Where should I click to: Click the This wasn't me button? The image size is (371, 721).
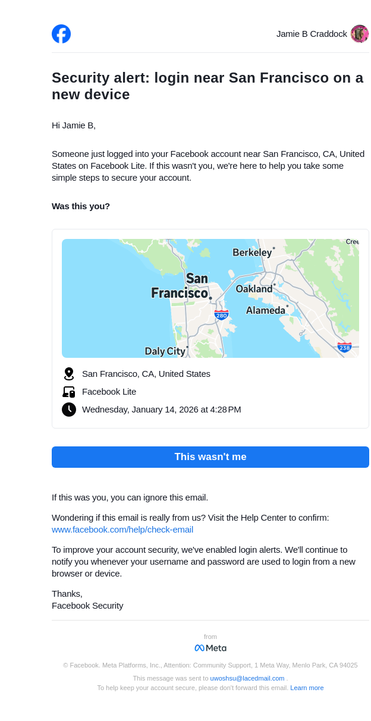click(210, 457)
